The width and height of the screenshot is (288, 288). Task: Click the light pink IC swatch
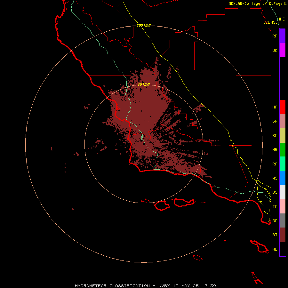tap(283, 206)
